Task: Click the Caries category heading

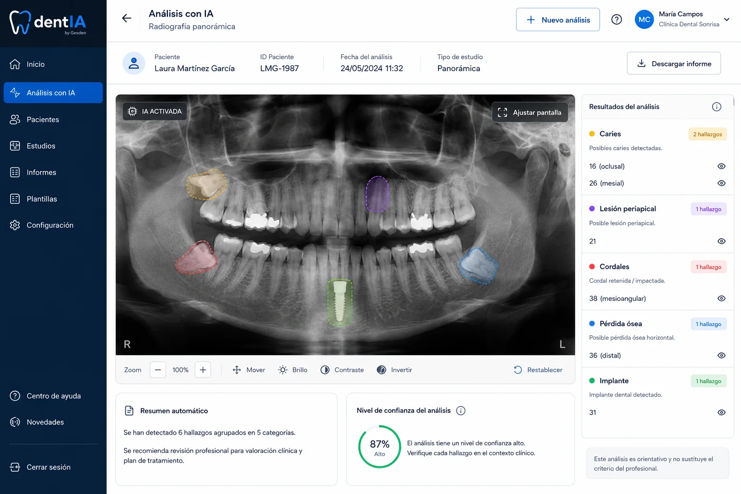Action: point(610,134)
